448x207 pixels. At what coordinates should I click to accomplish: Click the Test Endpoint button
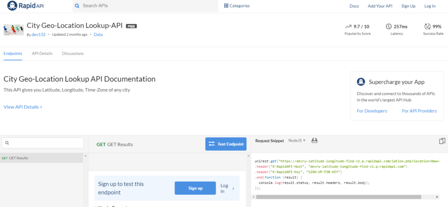tap(226, 144)
